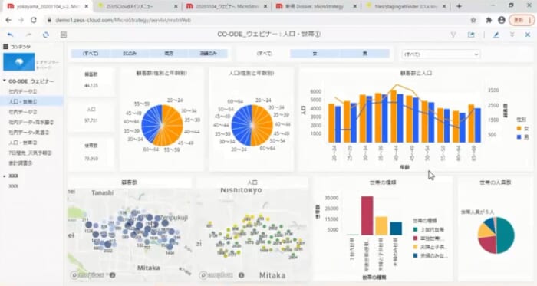Click the pencil edit icon

click(496, 35)
